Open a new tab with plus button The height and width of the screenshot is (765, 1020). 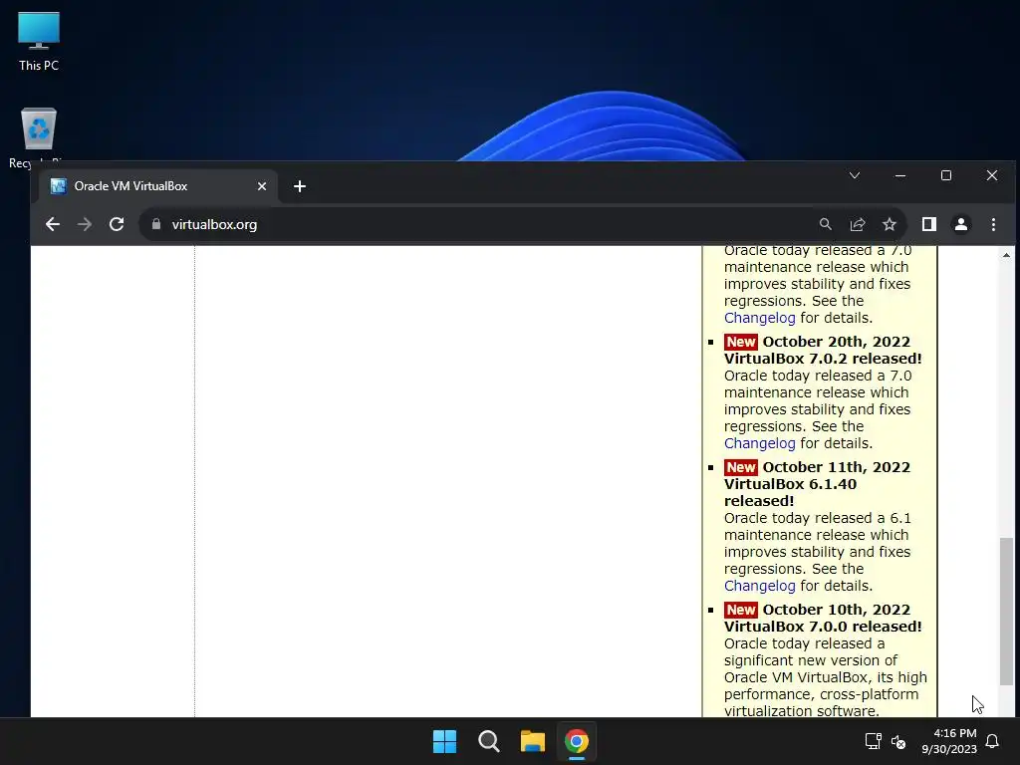pos(300,186)
